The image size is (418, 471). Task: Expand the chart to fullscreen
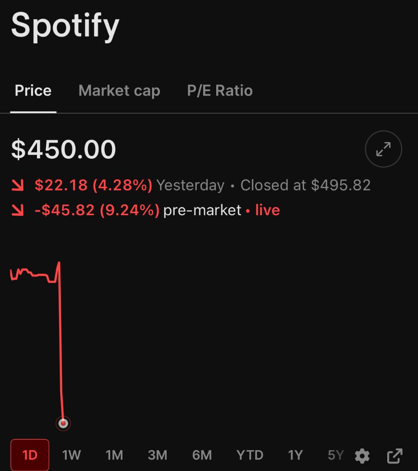pyautogui.click(x=383, y=149)
